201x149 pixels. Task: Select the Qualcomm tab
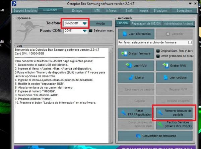coord(50,10)
